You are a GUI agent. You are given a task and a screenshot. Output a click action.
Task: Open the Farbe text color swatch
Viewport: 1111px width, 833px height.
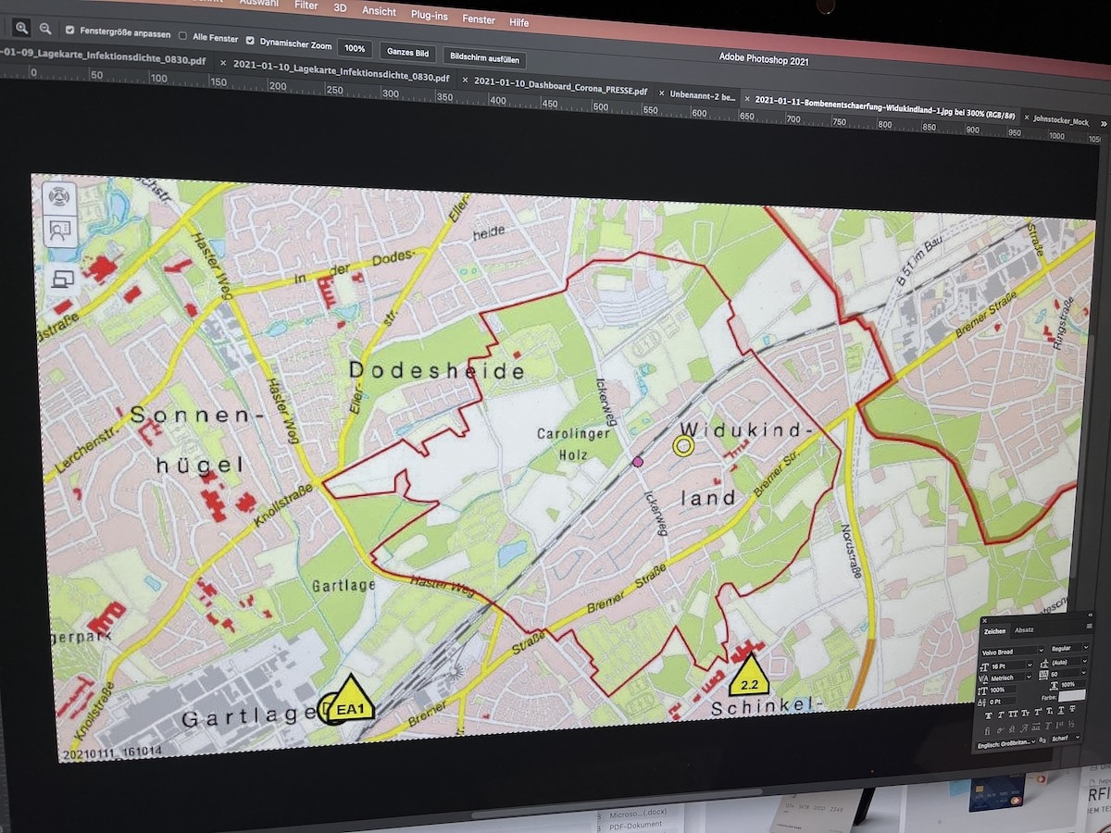pos(1072,695)
